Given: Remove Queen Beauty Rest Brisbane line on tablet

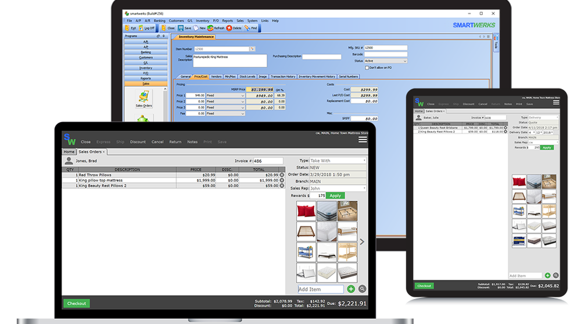Looking at the screenshot, I should 505,127.
